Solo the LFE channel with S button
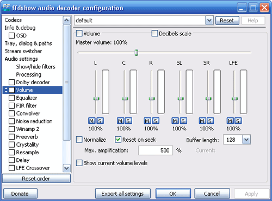 tap(238, 121)
